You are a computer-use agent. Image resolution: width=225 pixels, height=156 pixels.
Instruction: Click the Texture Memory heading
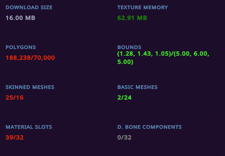(143, 7)
